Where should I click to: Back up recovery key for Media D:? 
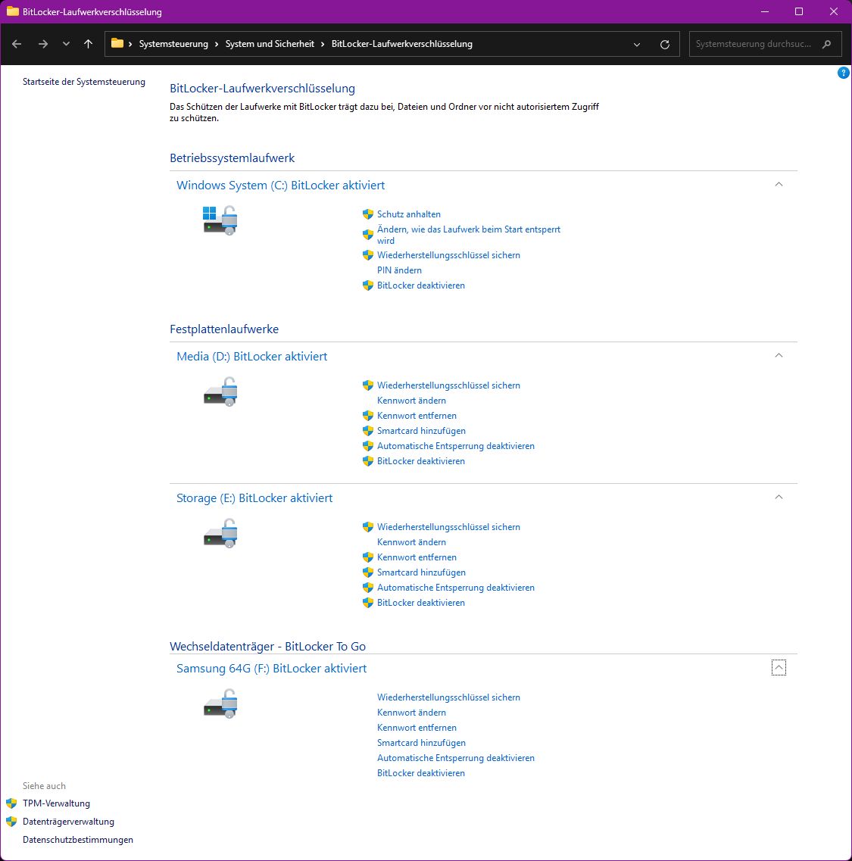point(448,385)
